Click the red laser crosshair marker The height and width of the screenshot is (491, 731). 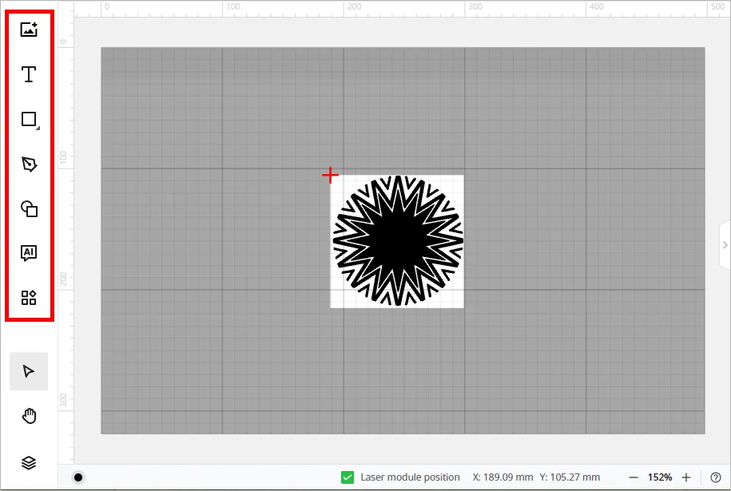coord(330,175)
